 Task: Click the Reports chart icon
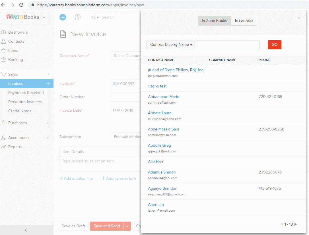3,147
